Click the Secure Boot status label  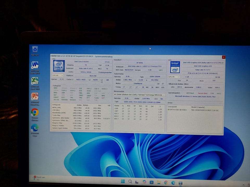click(x=203, y=93)
